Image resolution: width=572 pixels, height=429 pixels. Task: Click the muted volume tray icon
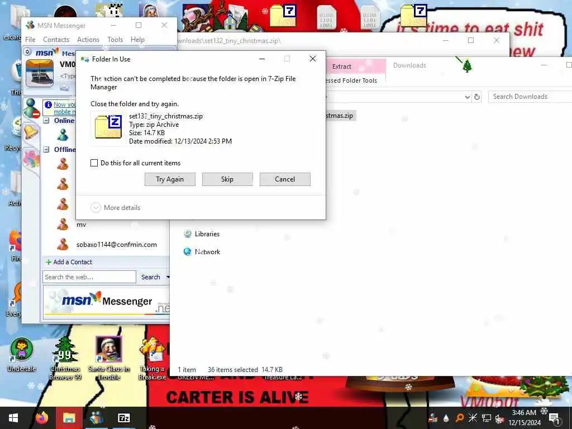pyautogui.click(x=499, y=418)
